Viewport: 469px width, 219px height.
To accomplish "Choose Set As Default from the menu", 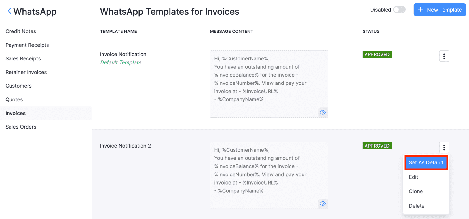I will point(426,163).
